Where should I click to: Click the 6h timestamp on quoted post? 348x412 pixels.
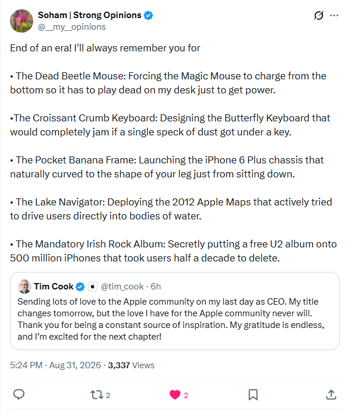[x=156, y=287]
